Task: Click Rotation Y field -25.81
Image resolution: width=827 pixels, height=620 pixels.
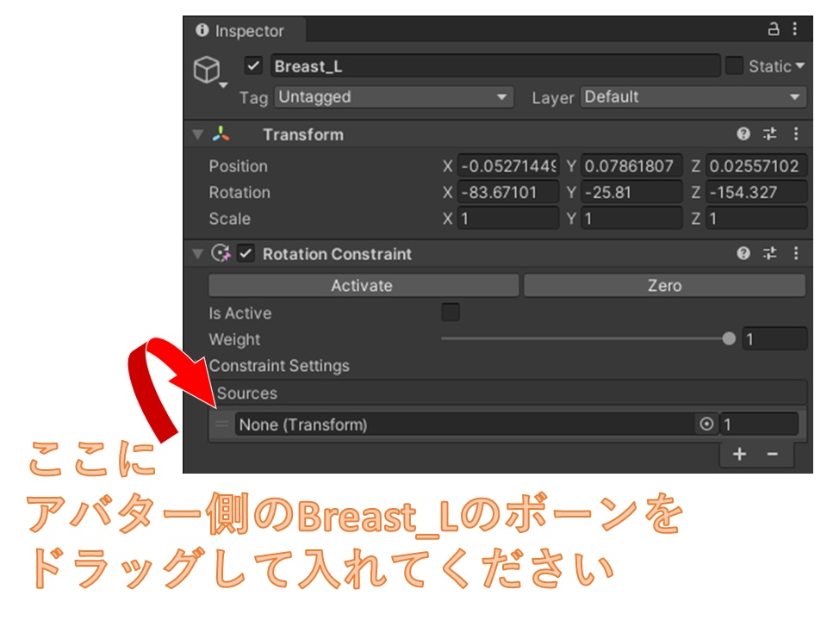Action: pos(631,192)
